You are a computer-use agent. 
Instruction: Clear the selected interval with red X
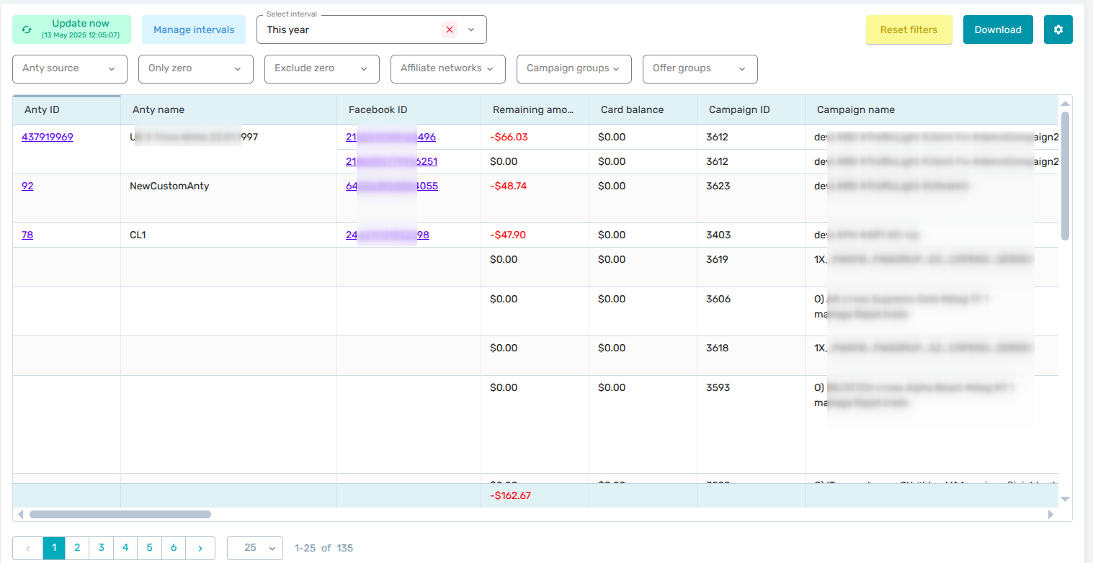(450, 30)
